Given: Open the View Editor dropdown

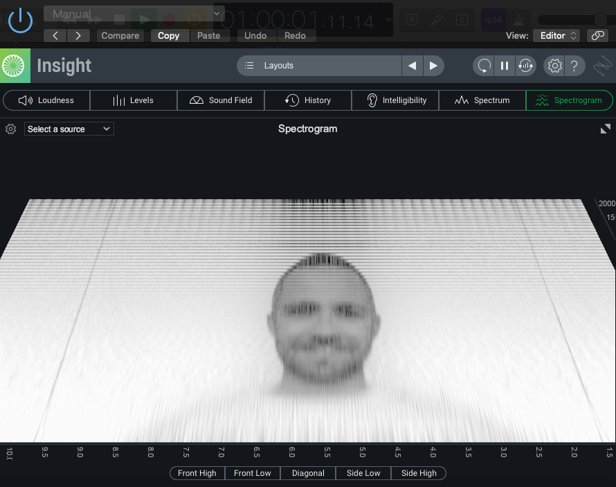Looking at the screenshot, I should pos(556,35).
